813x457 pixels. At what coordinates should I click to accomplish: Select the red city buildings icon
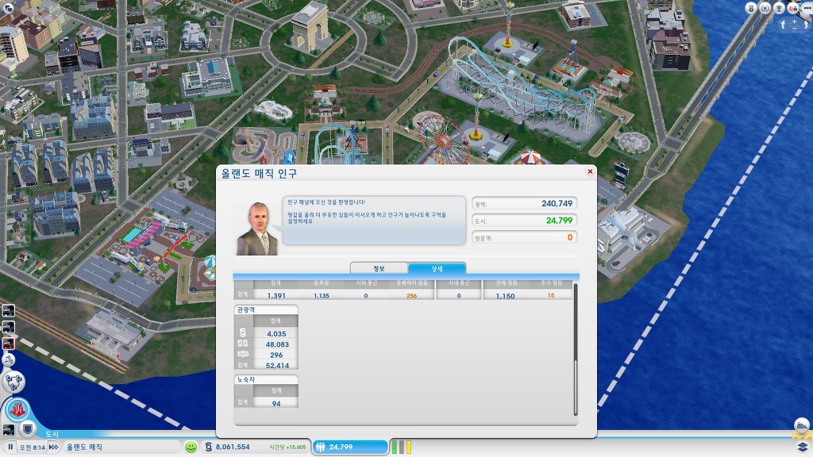(x=16, y=411)
